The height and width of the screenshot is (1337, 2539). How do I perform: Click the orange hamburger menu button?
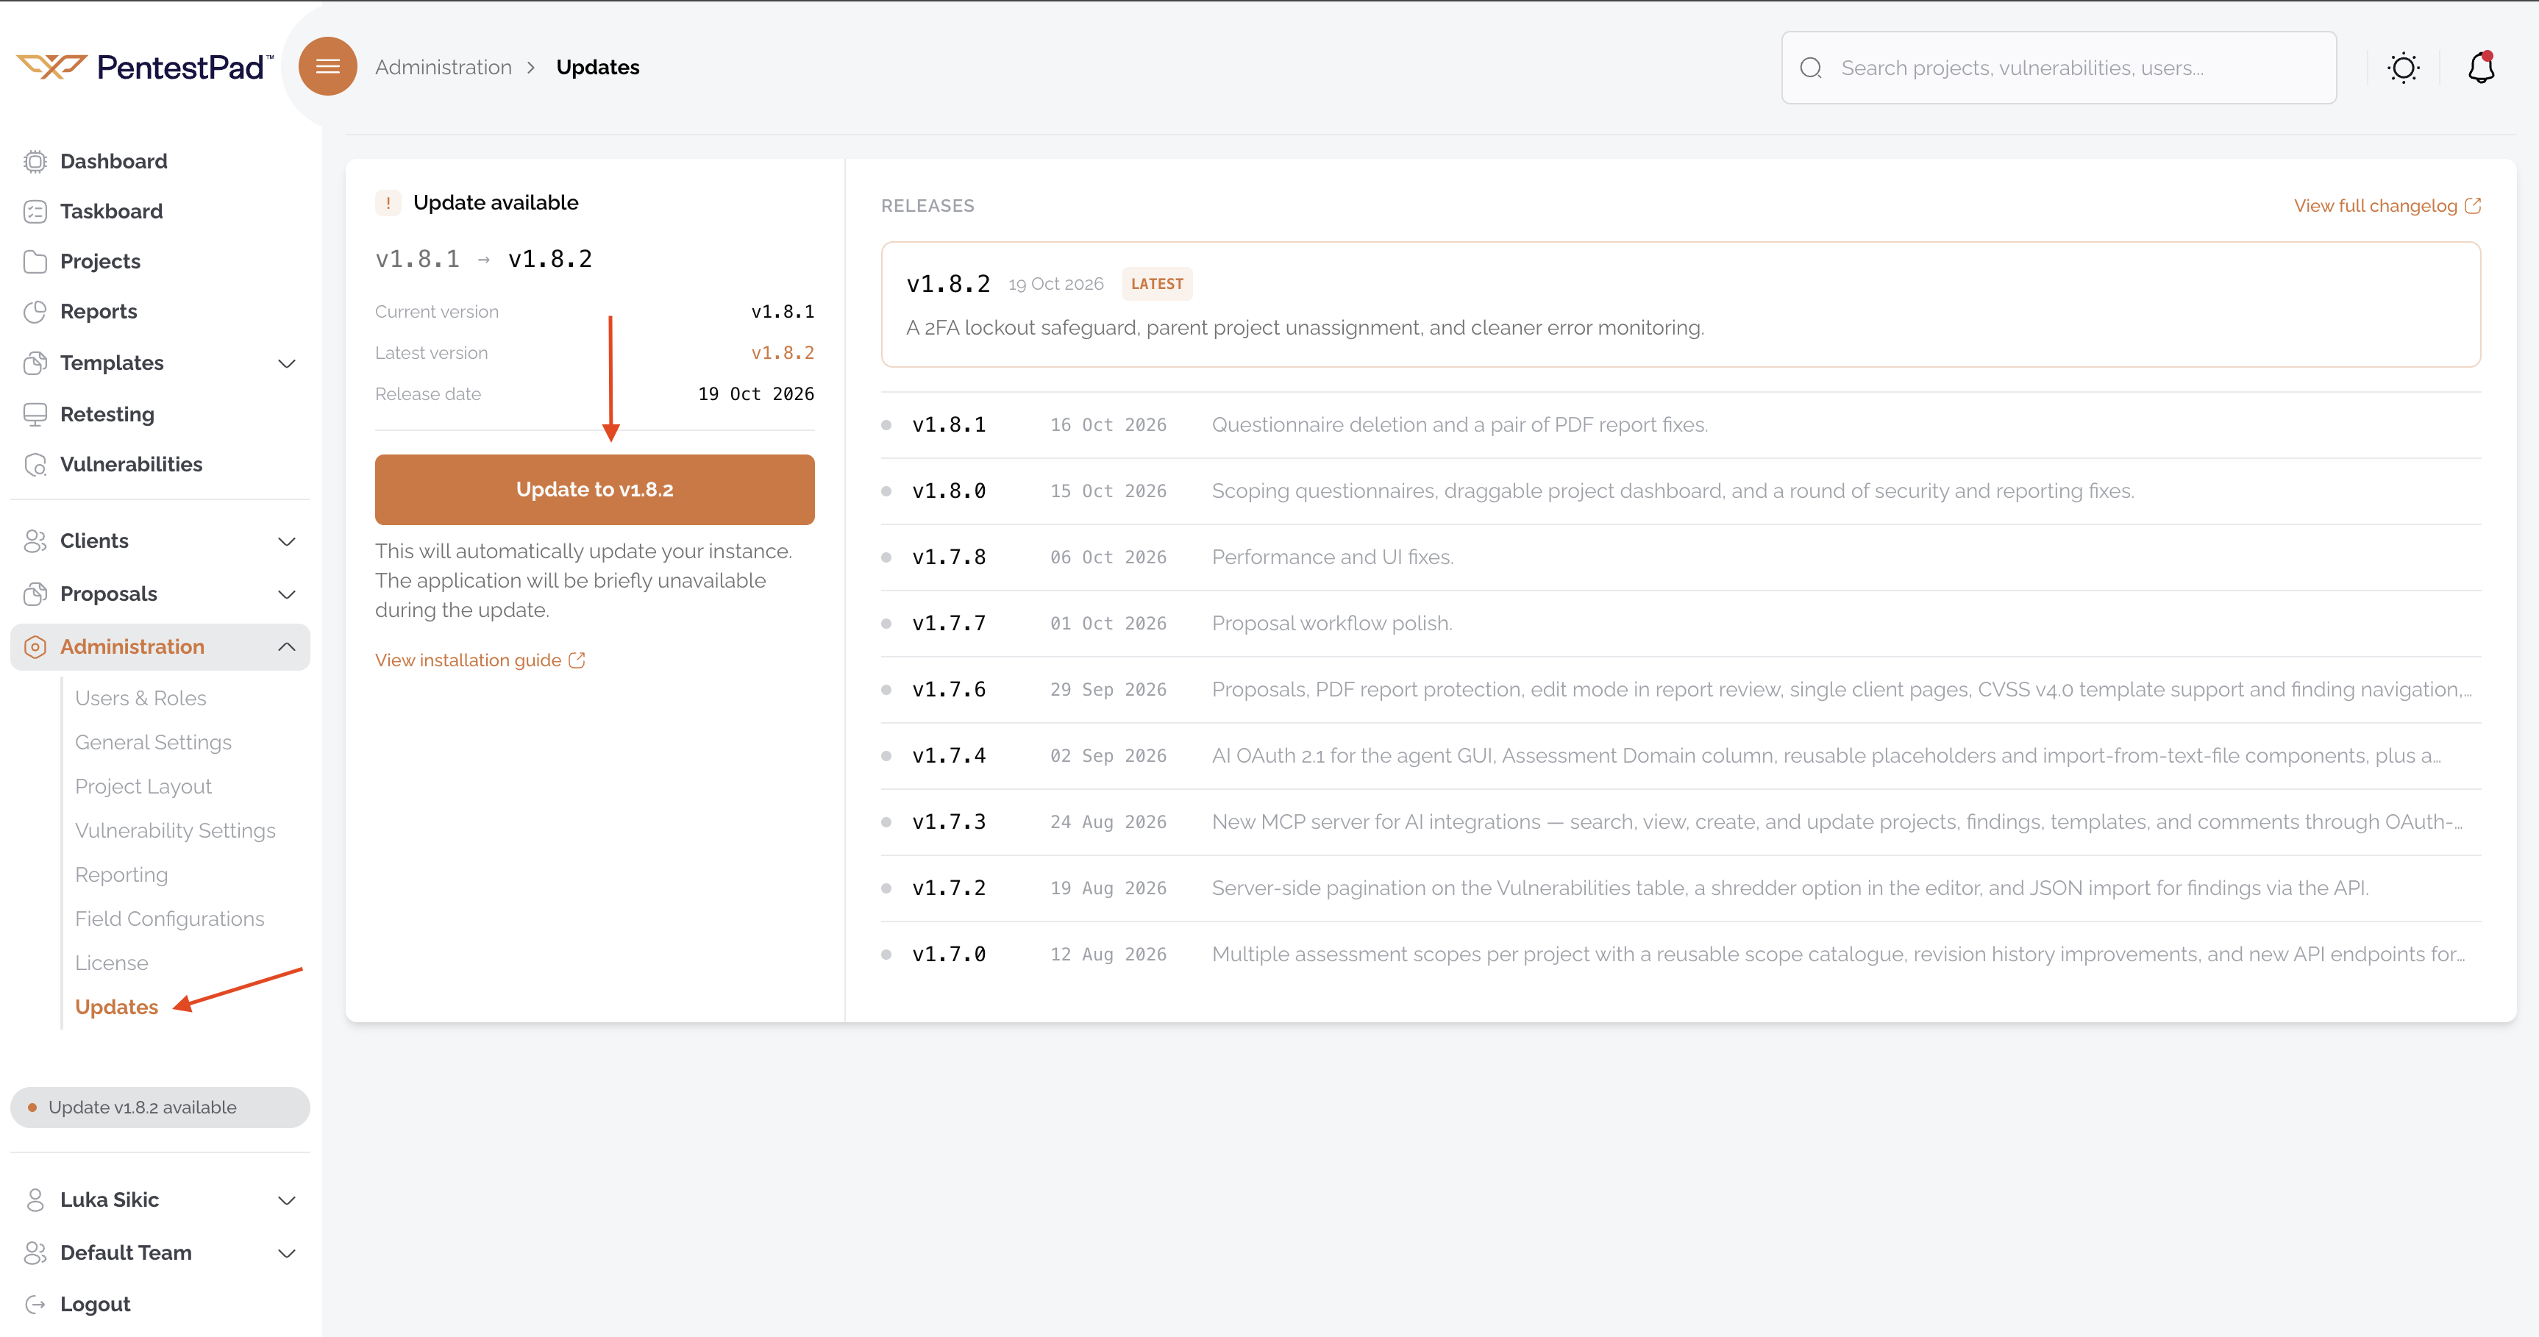click(327, 66)
